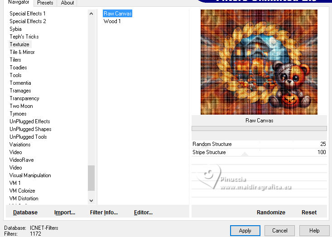The height and width of the screenshot is (237, 332).
Task: Cancel the filter dialog
Action: [280, 231]
